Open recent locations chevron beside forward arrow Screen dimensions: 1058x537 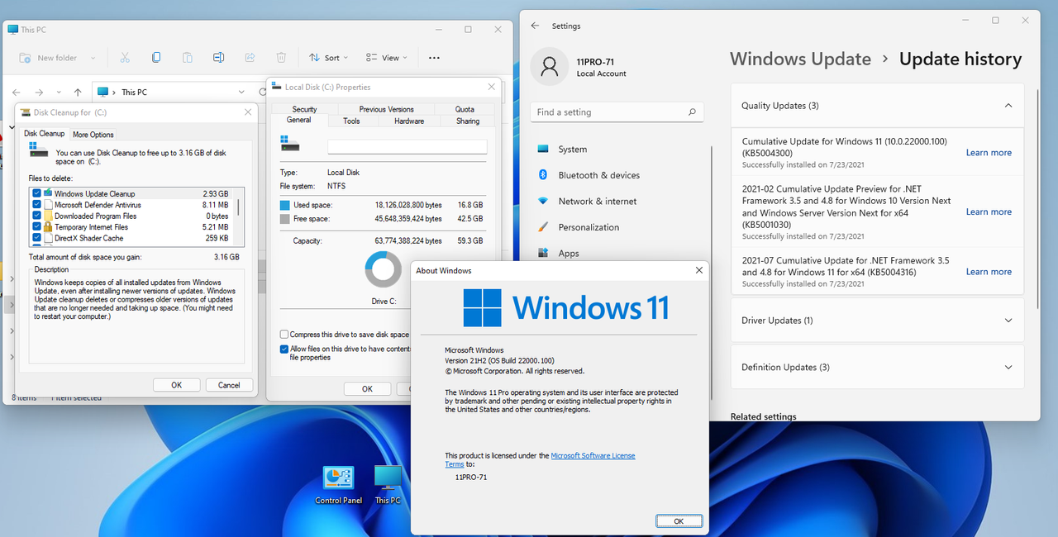tap(59, 93)
